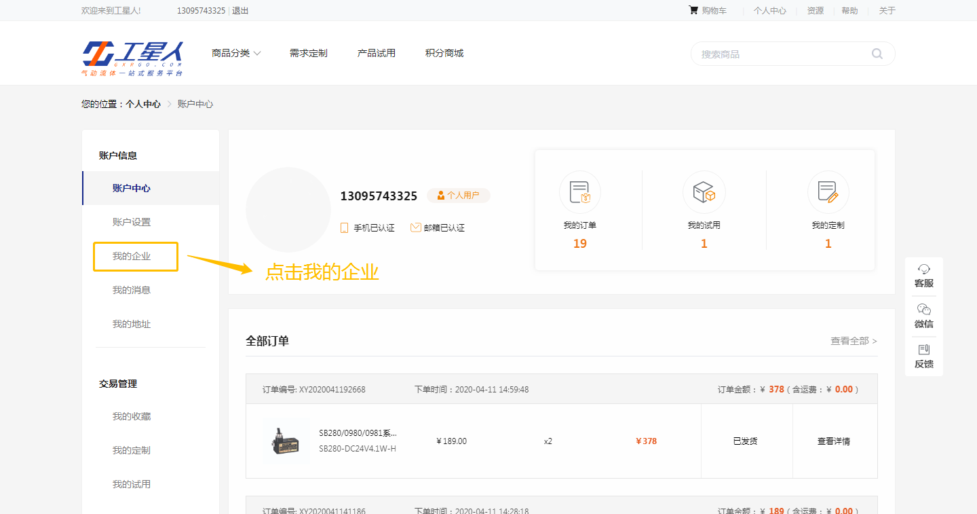Click the unit price ¥189.00
Screen dimensions: 977x514
tap(451, 441)
